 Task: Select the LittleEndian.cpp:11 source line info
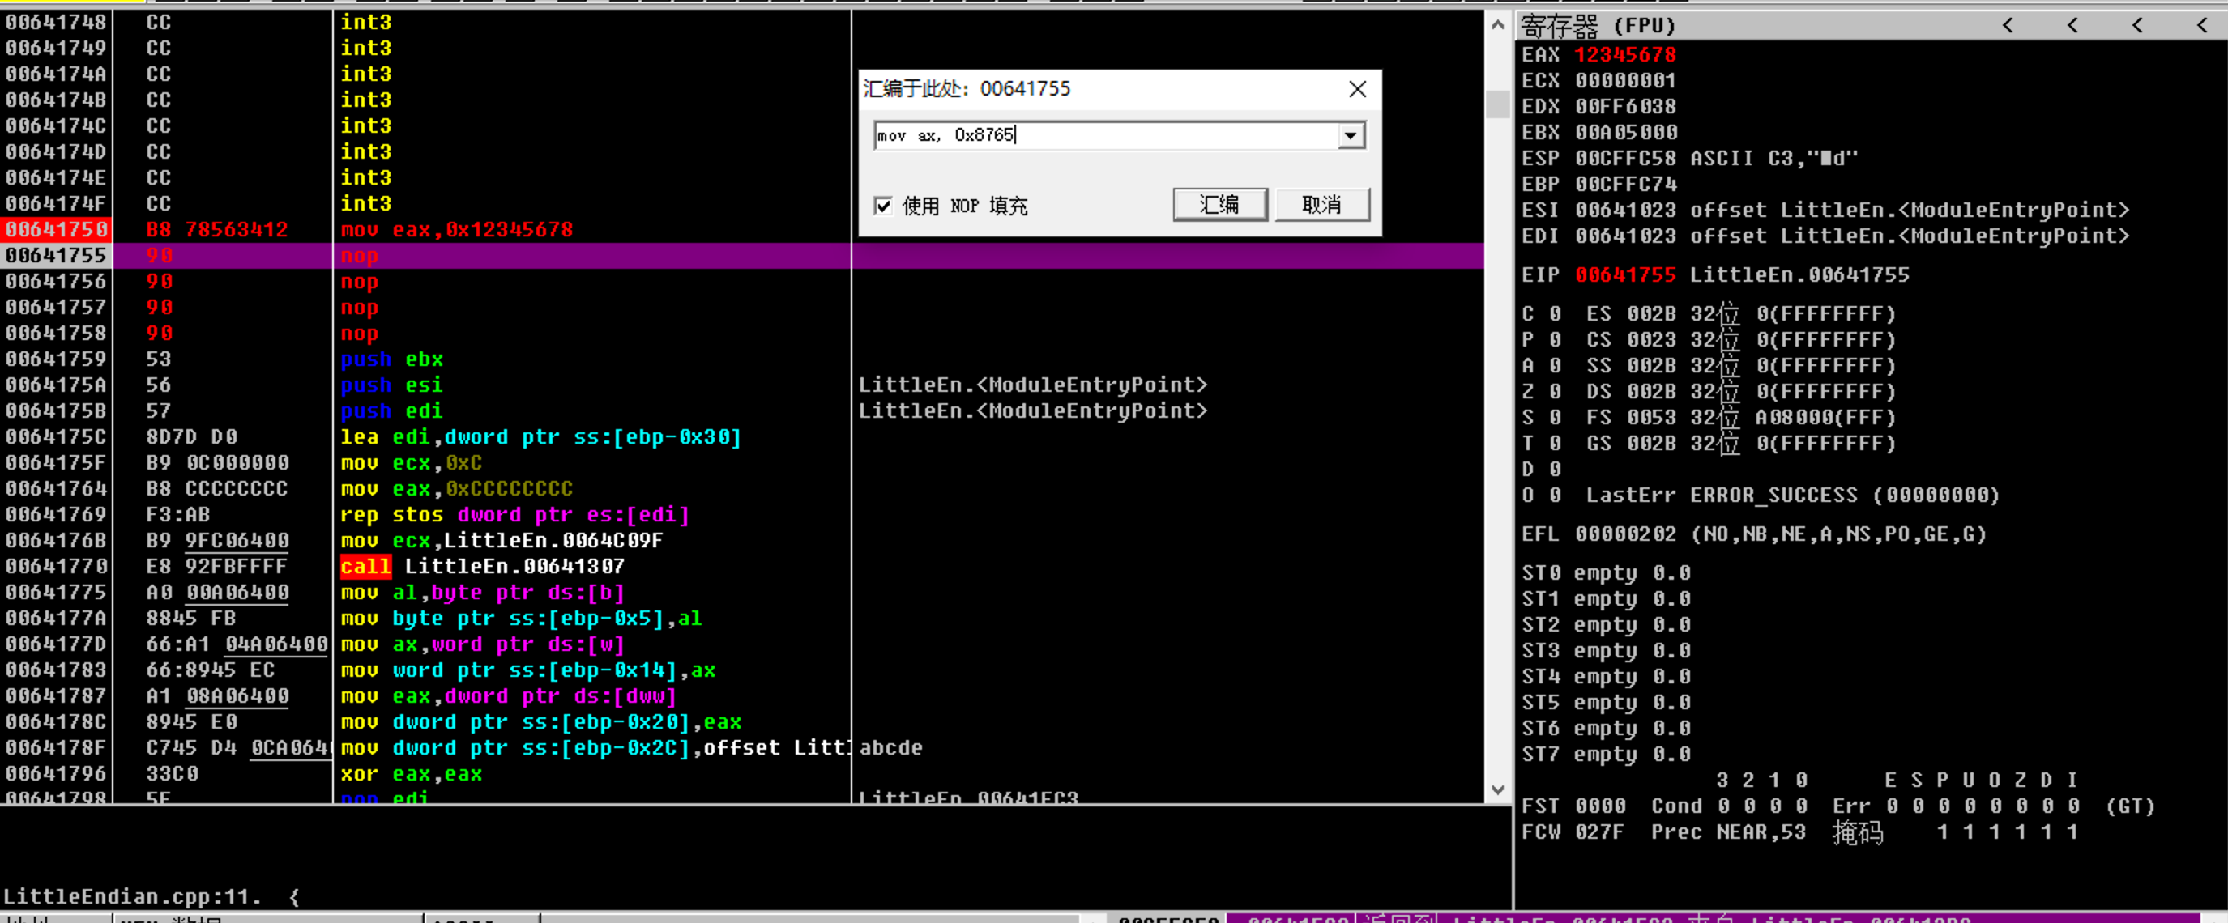click(x=152, y=897)
